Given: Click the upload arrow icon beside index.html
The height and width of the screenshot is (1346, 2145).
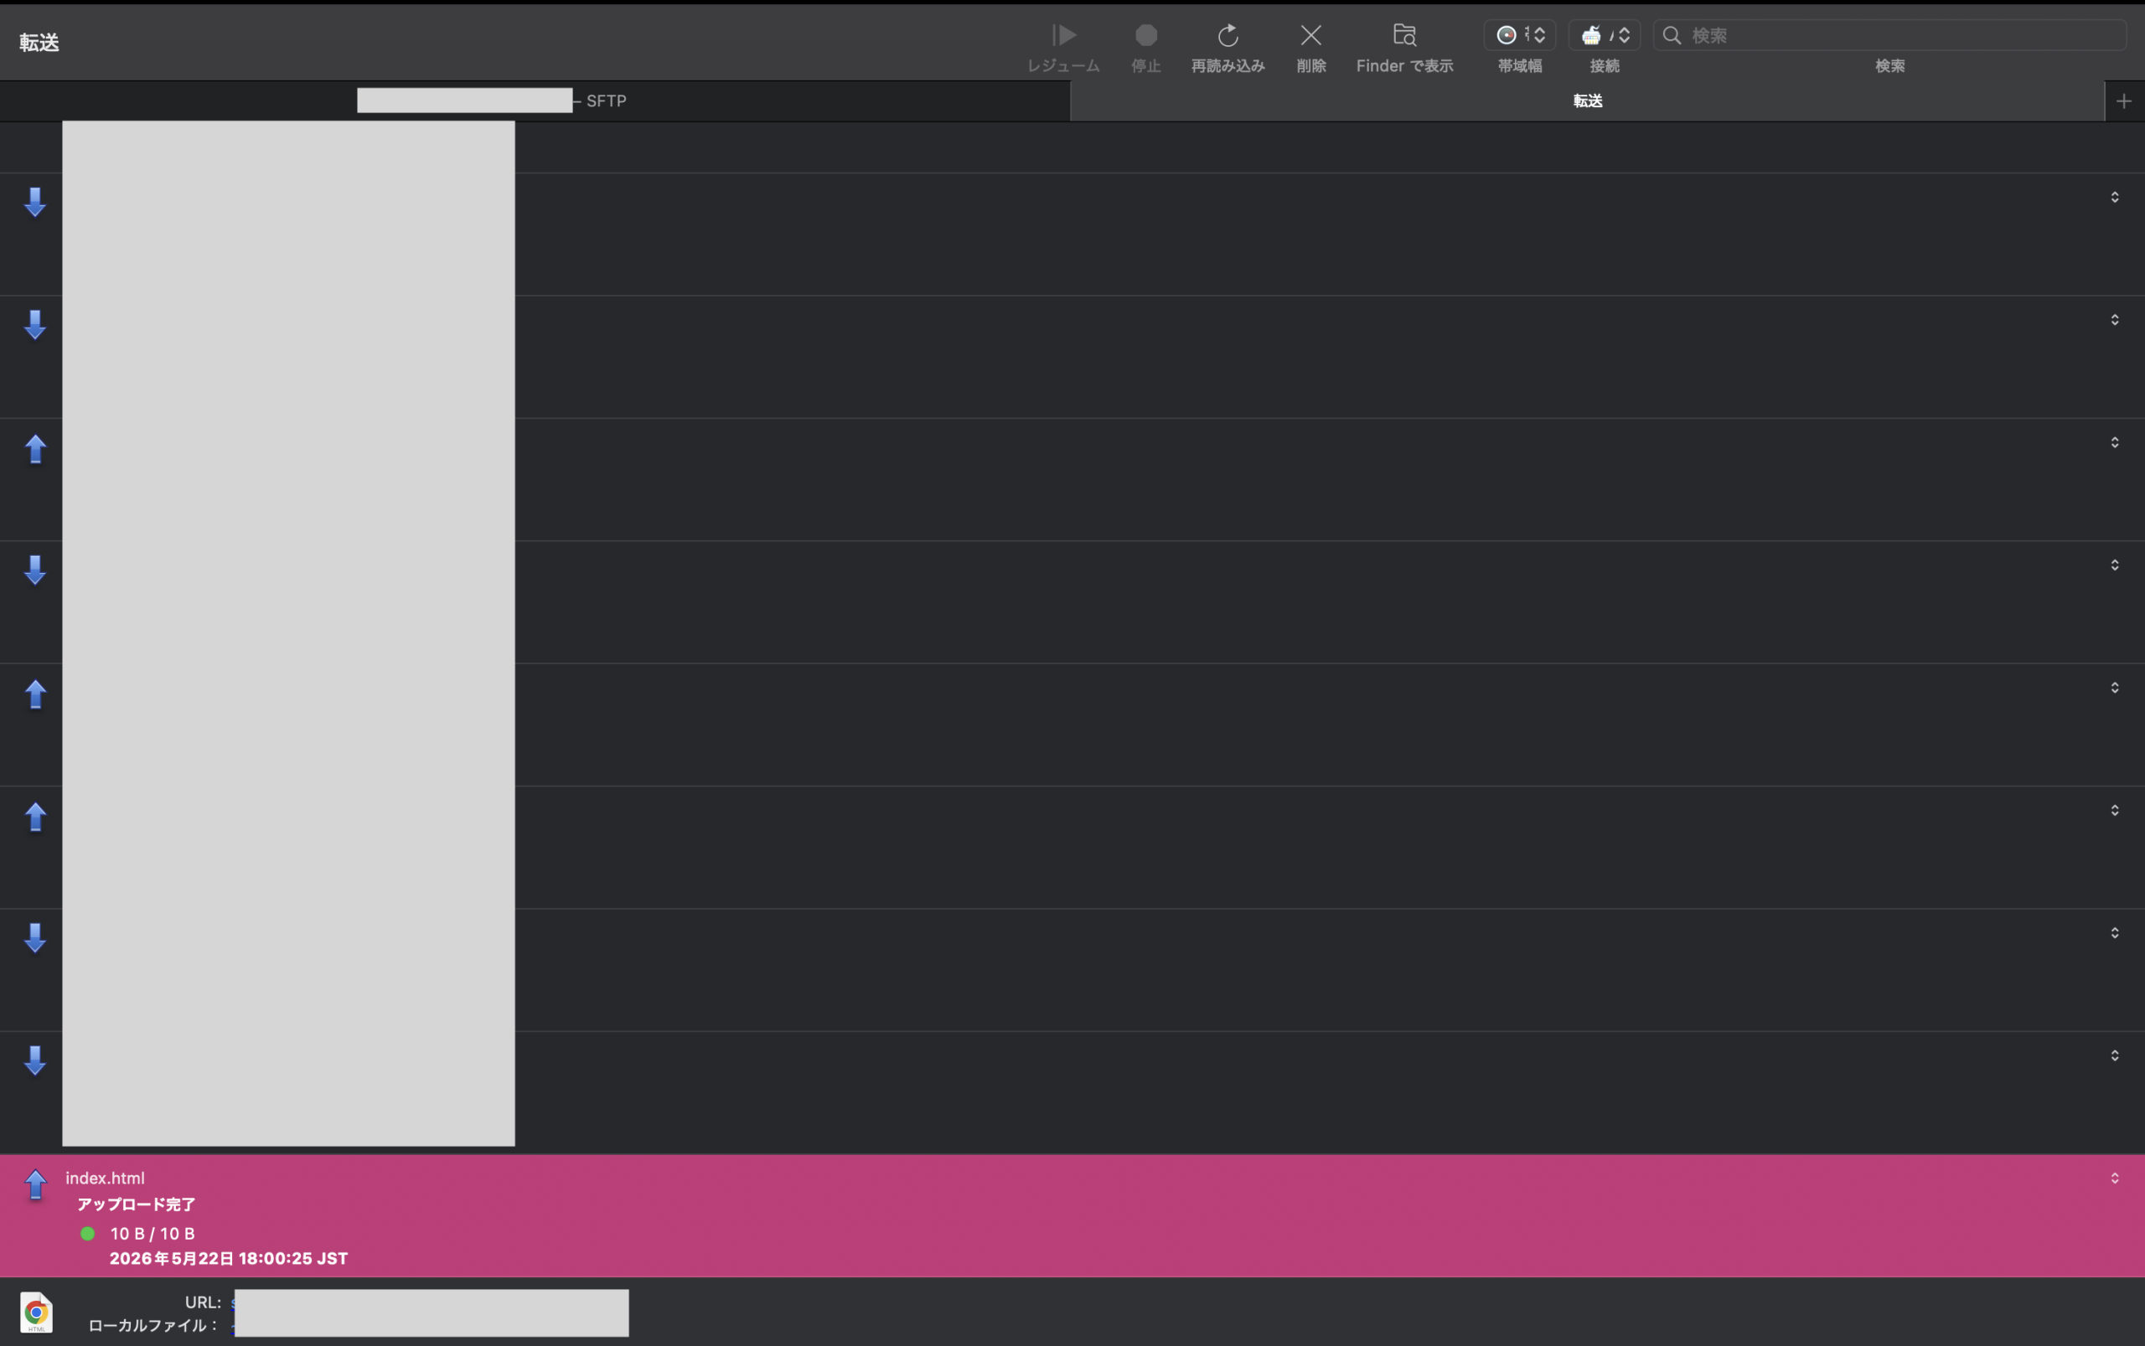Looking at the screenshot, I should [x=36, y=1184].
